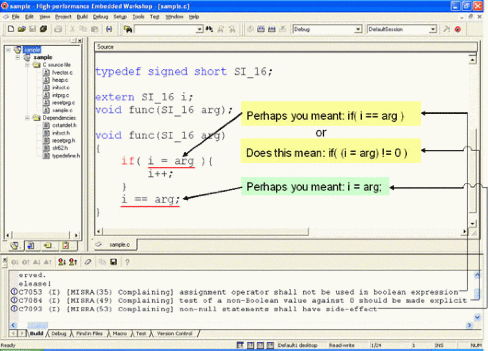Viewport: 488px width, 351px height.
Task: Open a workspace using the Open icon
Action: pyautogui.click(x=22, y=29)
